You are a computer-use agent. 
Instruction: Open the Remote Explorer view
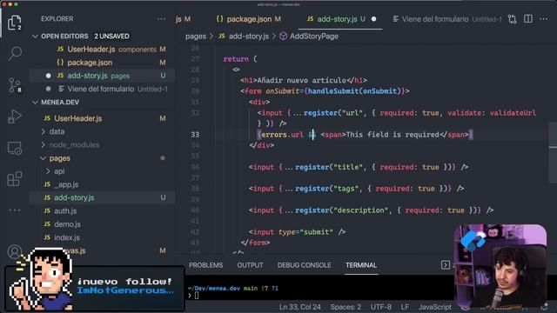point(15,148)
